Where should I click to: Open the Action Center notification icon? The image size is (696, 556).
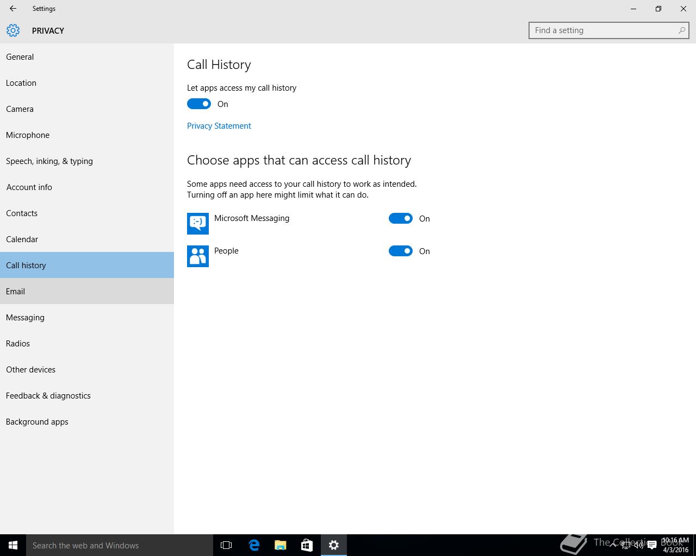click(652, 545)
